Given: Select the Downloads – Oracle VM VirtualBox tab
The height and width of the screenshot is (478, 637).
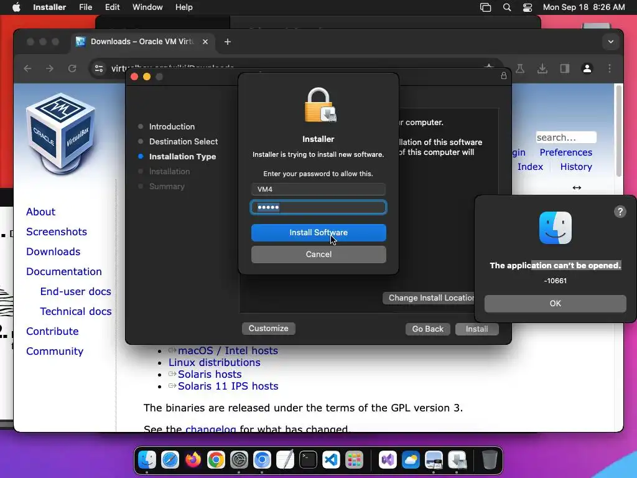Looking at the screenshot, I should [x=142, y=42].
